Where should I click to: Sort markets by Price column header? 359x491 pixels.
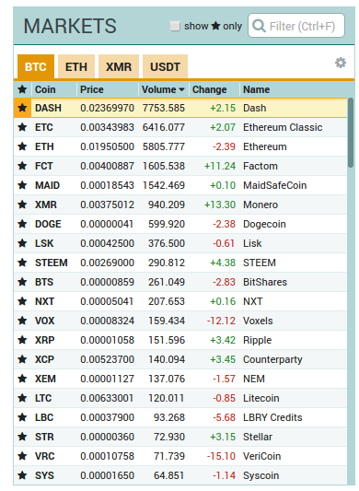[x=92, y=89]
